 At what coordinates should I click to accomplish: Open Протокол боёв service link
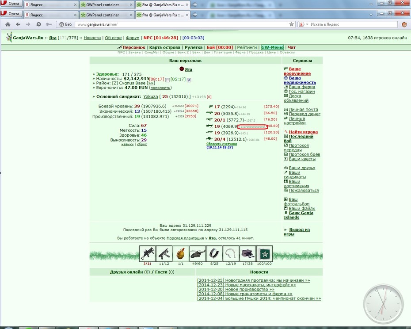click(304, 154)
